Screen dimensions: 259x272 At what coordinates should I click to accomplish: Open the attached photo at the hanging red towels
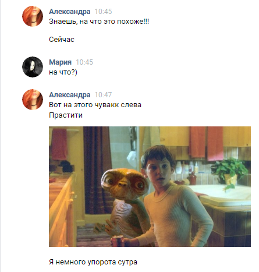[x=206, y=143]
